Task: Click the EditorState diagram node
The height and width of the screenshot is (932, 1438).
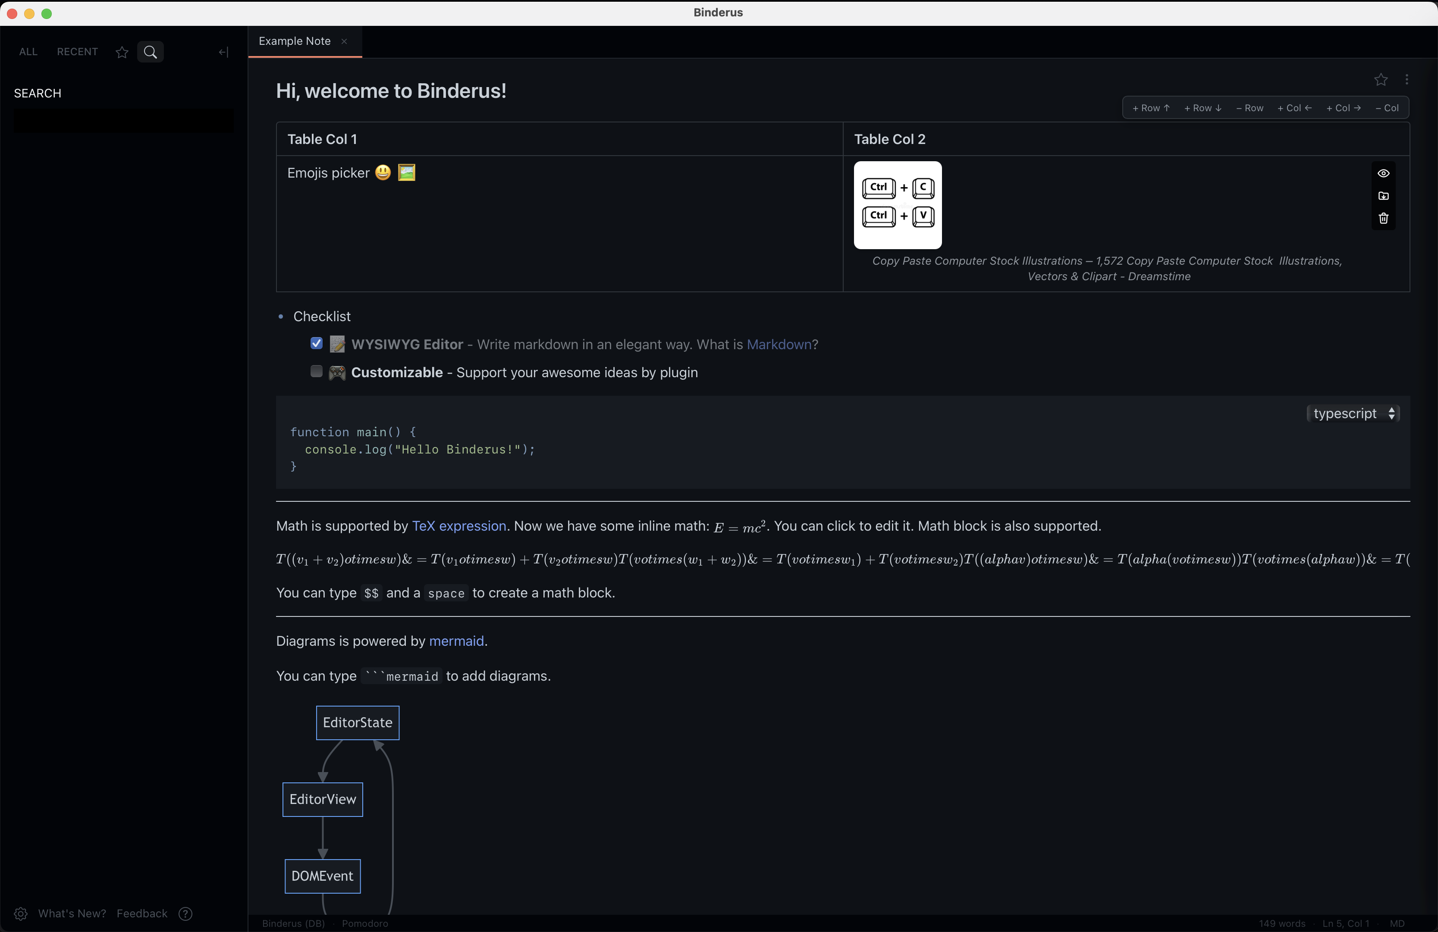Action: click(358, 722)
